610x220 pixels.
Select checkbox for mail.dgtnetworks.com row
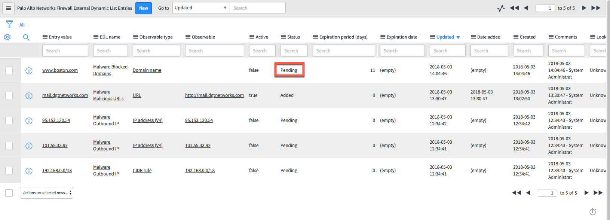coord(9,95)
